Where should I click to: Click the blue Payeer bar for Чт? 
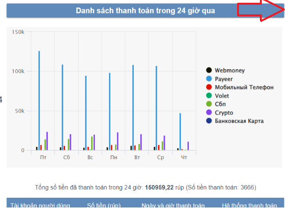(180, 132)
